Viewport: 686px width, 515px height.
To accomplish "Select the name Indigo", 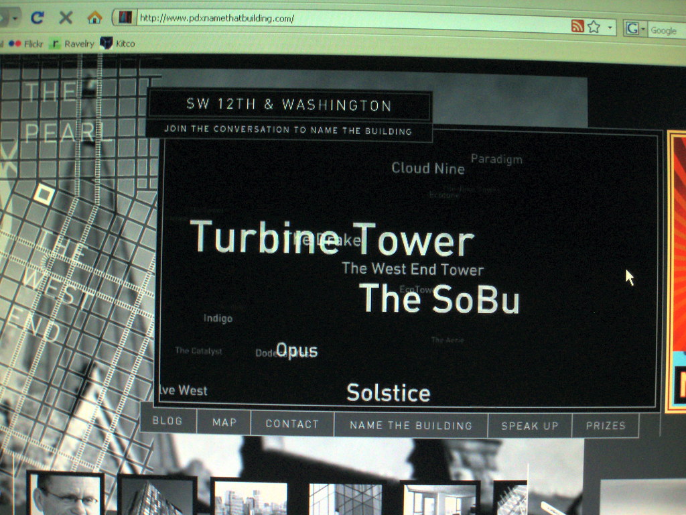I will click(218, 319).
